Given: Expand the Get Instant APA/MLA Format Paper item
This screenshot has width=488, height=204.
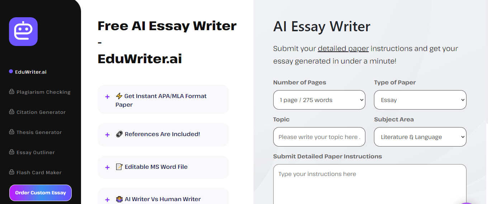Looking at the screenshot, I should [163, 99].
